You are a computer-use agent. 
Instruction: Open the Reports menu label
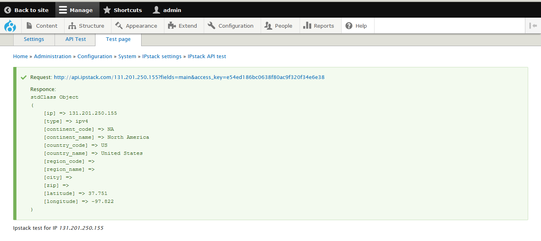[x=324, y=26]
